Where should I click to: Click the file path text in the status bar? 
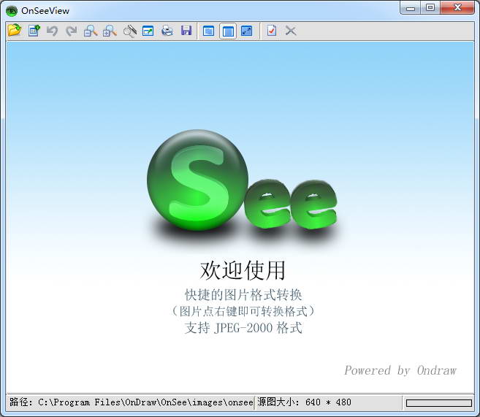coord(132,402)
